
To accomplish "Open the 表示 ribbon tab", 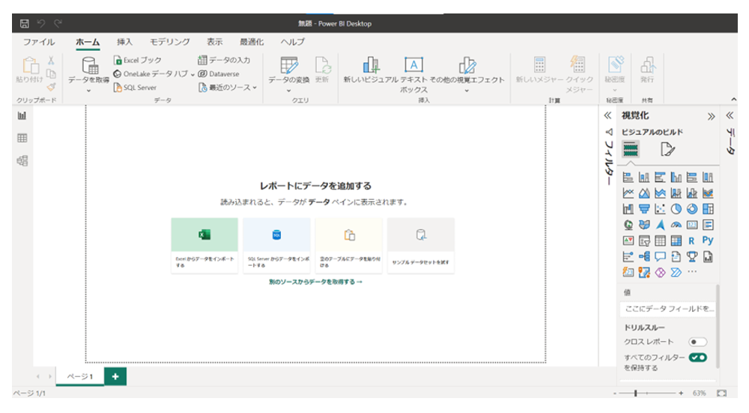I will [214, 42].
